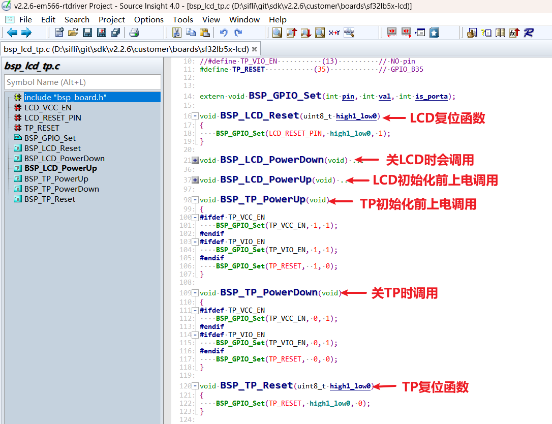This screenshot has height=424, width=552.
Task: Open the Edit menu
Action: pyautogui.click(x=48, y=20)
